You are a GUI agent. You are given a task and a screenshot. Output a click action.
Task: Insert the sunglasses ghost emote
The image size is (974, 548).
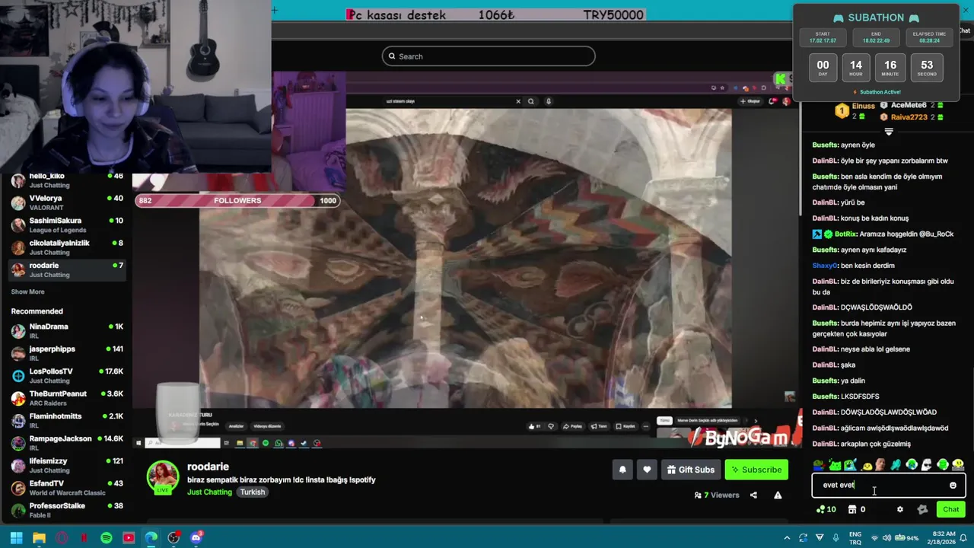click(x=927, y=465)
